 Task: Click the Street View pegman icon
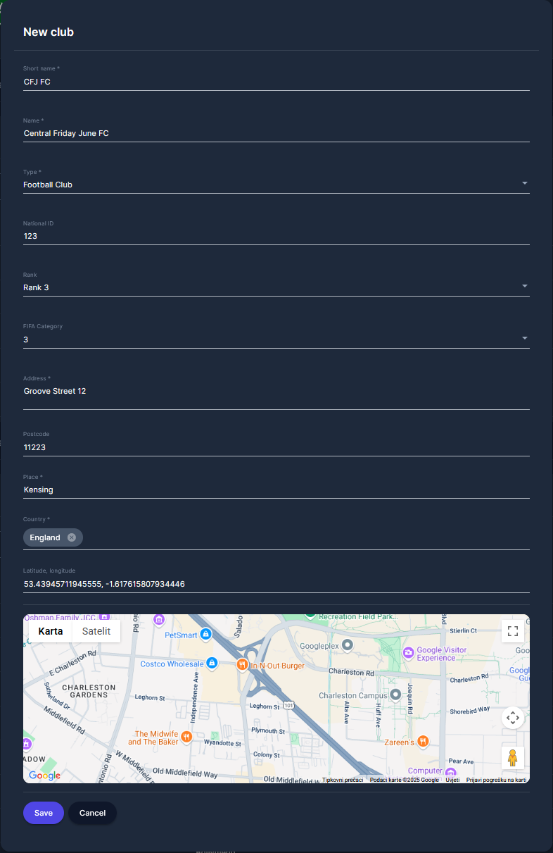(x=512, y=758)
